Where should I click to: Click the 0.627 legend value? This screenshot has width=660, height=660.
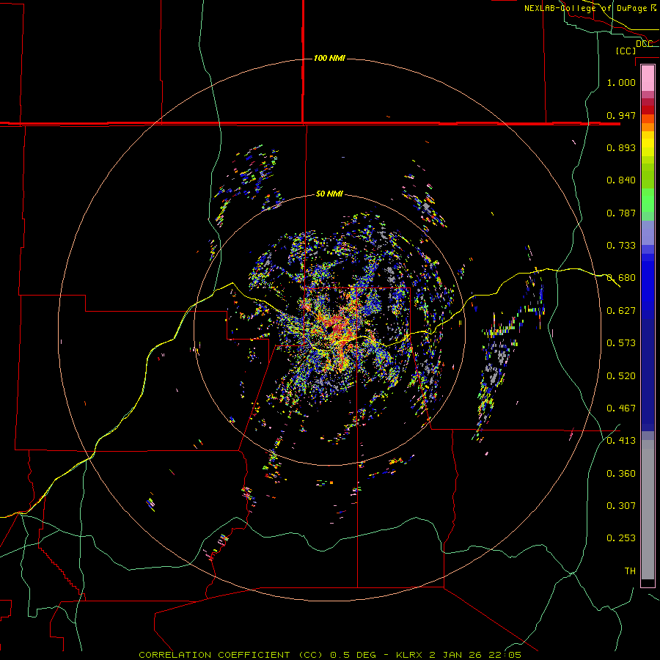click(621, 311)
